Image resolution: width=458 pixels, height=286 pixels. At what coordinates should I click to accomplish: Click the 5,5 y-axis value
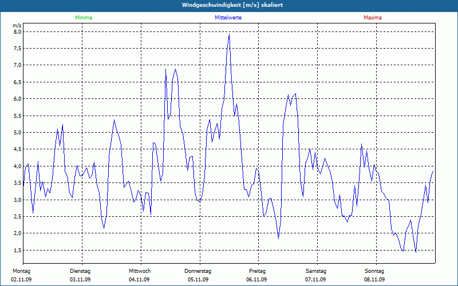tap(18, 116)
